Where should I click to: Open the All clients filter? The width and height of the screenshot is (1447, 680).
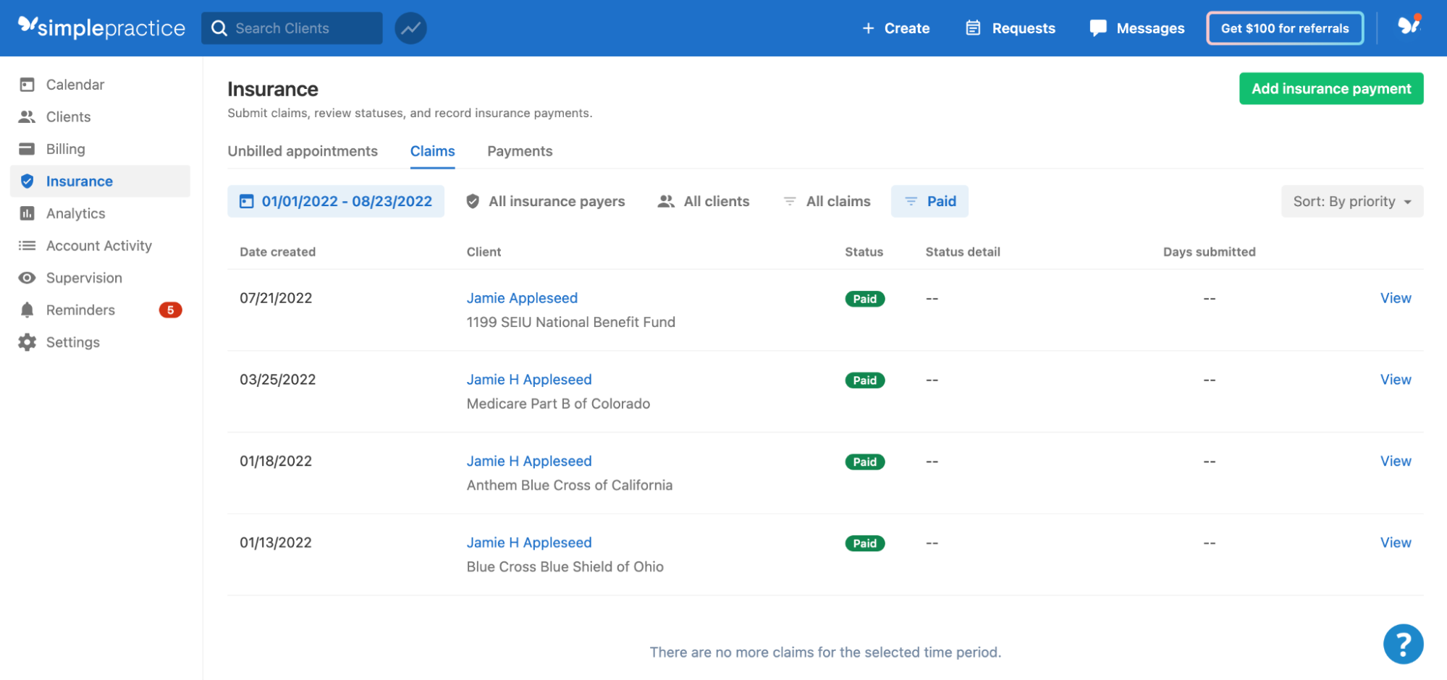[x=704, y=201]
